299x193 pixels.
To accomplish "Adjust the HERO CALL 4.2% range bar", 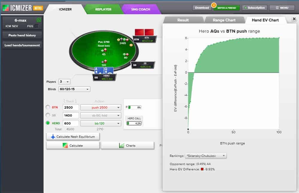I will [134, 123].
